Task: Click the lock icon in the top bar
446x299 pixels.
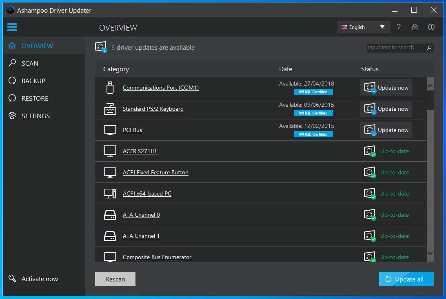Action: pos(415,27)
